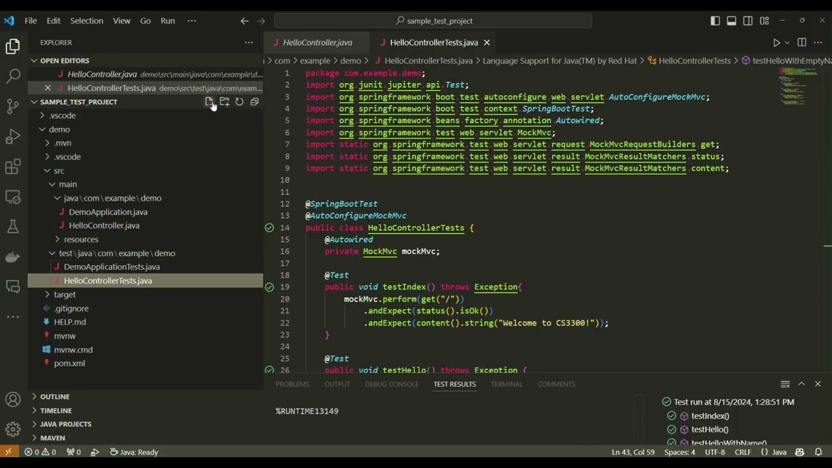Open the Source Control view
832x468 pixels.
pos(13,107)
